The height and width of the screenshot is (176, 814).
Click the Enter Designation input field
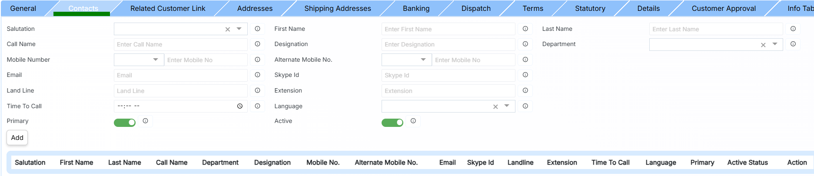(x=448, y=44)
